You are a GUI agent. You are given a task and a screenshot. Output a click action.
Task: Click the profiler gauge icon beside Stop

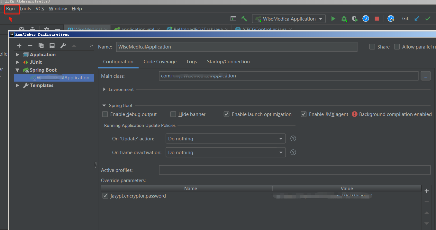(366, 19)
